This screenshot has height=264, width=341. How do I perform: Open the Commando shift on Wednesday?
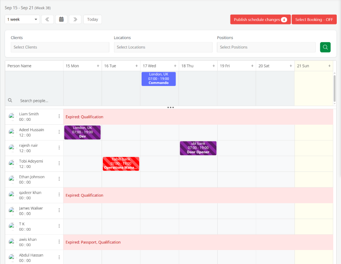[x=158, y=79]
